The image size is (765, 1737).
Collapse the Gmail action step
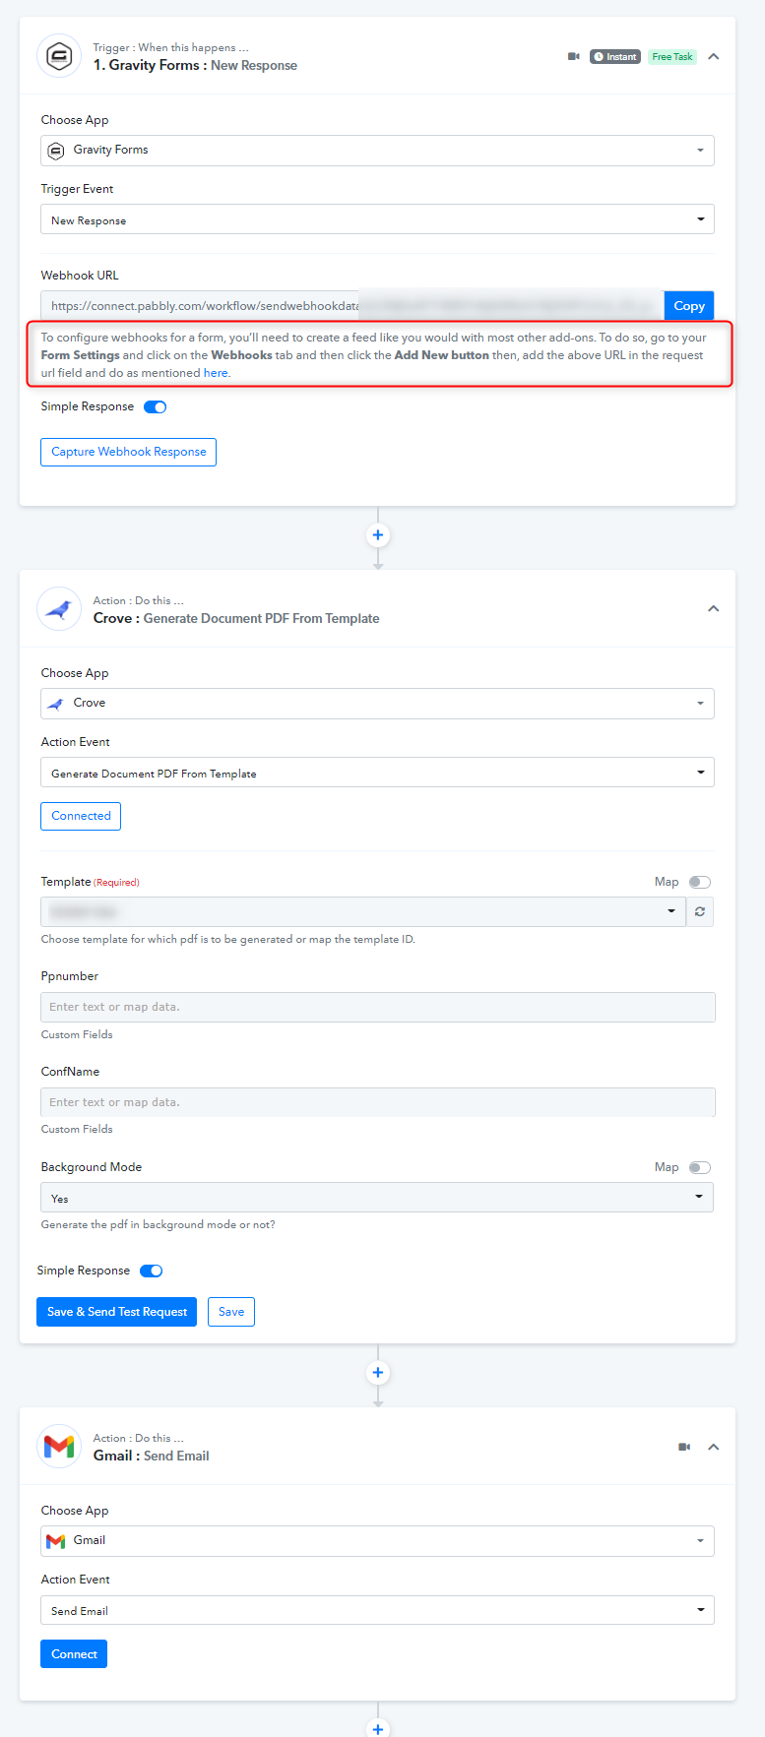pos(714,1447)
